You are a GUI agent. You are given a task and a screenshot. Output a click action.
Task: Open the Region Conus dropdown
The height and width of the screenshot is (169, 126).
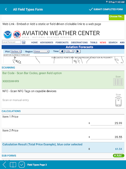click(41, 51)
